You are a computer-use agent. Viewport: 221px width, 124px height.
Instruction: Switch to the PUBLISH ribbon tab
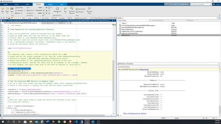coord(50,4)
